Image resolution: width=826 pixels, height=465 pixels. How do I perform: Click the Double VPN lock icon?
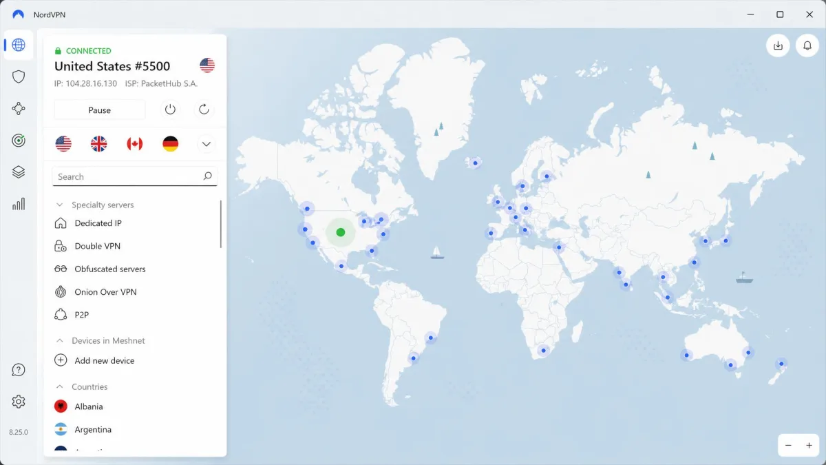61,246
